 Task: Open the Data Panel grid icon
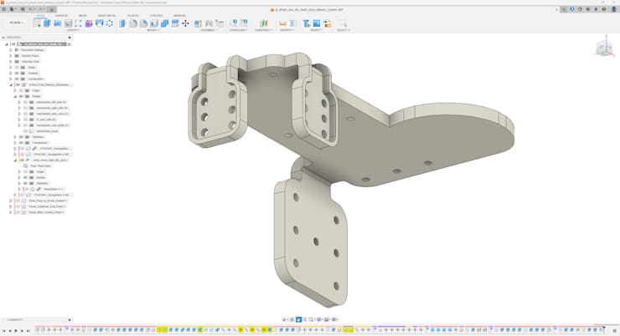pos(4,9)
